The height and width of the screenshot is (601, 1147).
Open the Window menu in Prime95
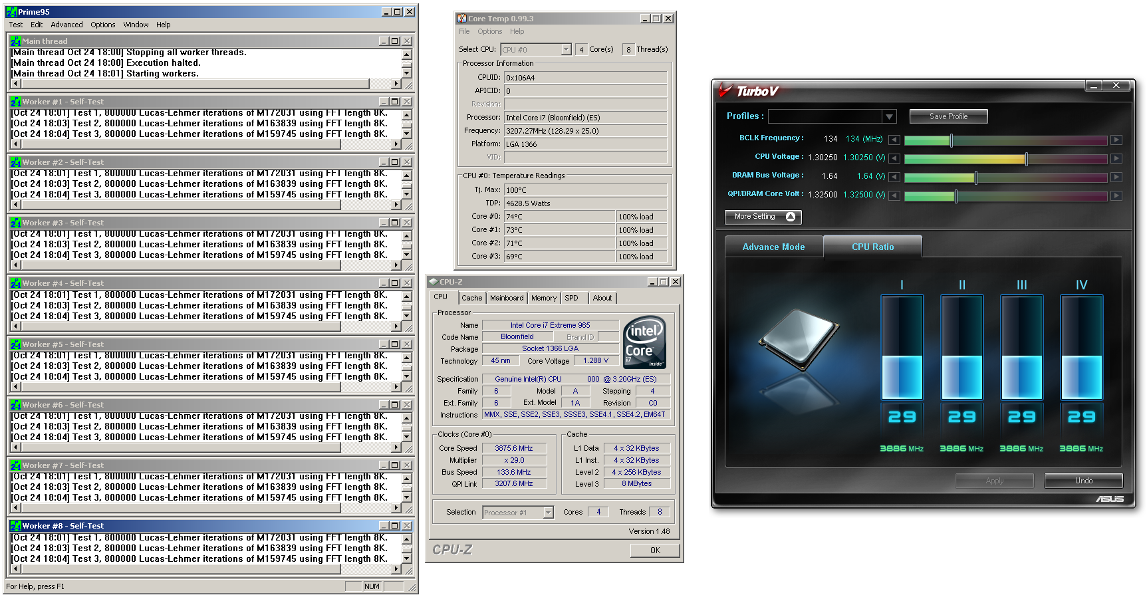point(136,25)
